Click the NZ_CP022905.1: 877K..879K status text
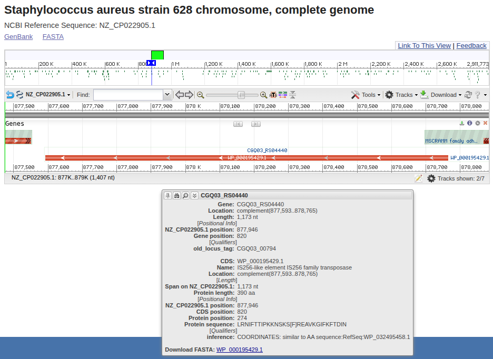 [63, 177]
